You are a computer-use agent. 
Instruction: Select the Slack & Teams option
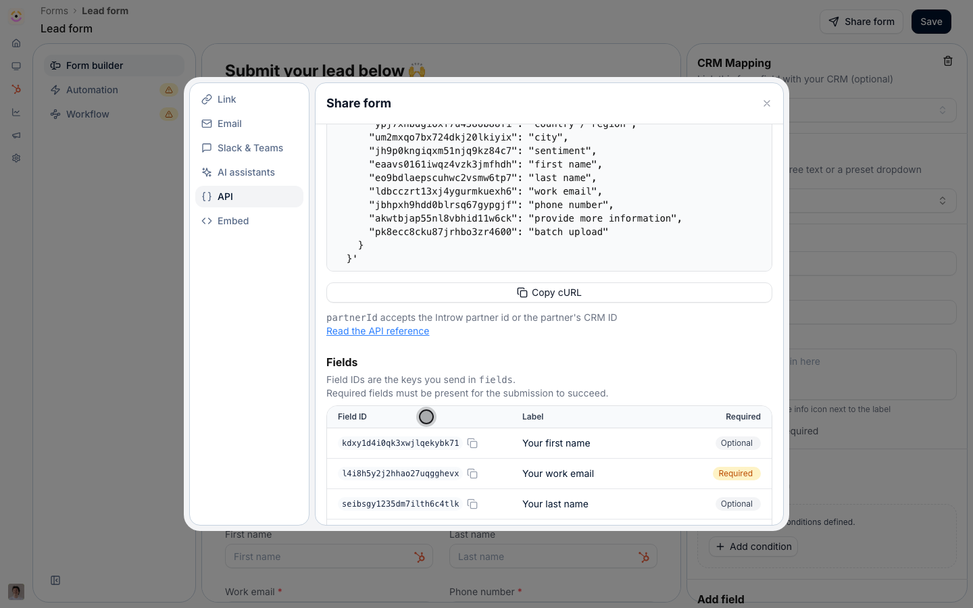tap(249, 148)
